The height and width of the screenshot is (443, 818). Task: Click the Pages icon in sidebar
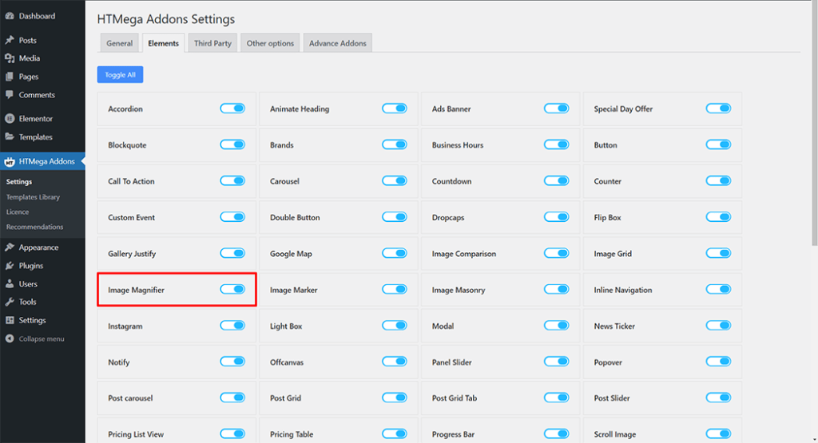[x=10, y=77]
